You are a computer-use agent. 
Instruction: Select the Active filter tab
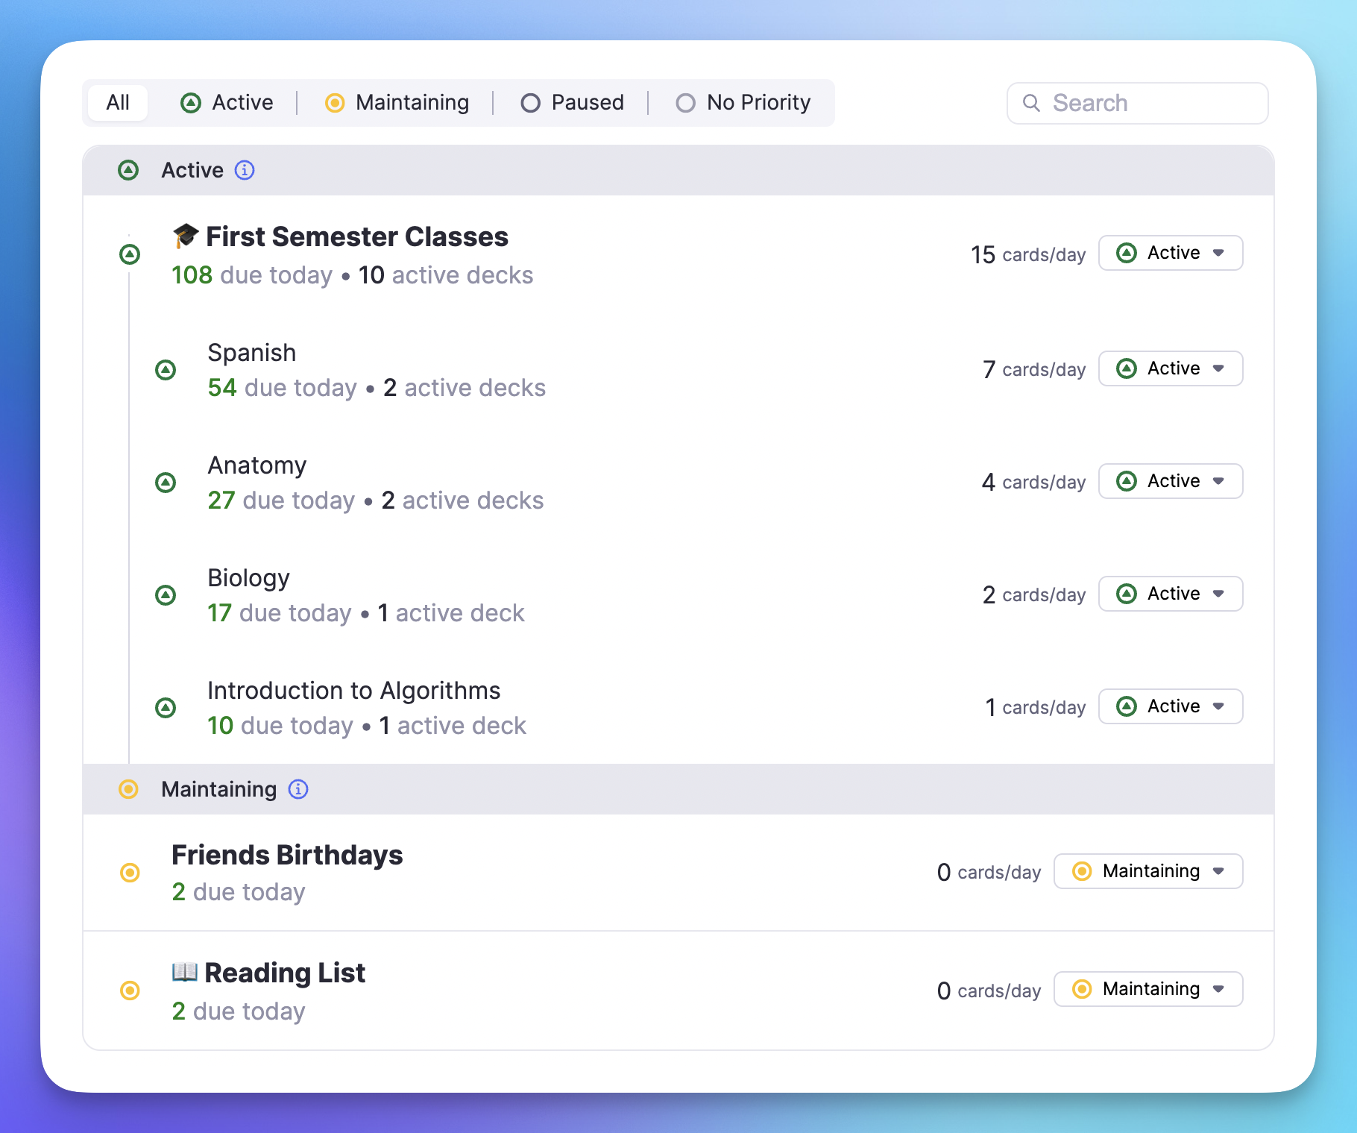226,102
